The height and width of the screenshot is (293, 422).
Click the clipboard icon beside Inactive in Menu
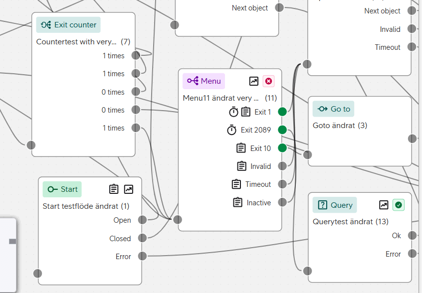[x=238, y=203]
